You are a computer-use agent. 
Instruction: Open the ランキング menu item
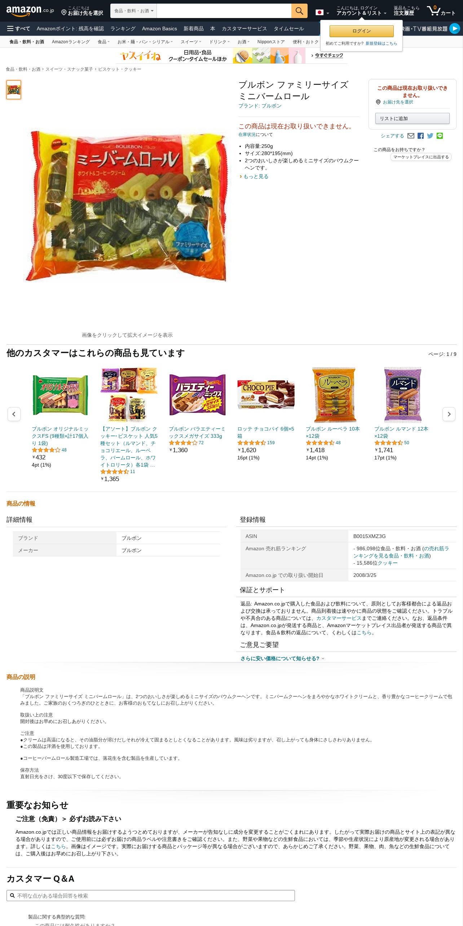123,28
